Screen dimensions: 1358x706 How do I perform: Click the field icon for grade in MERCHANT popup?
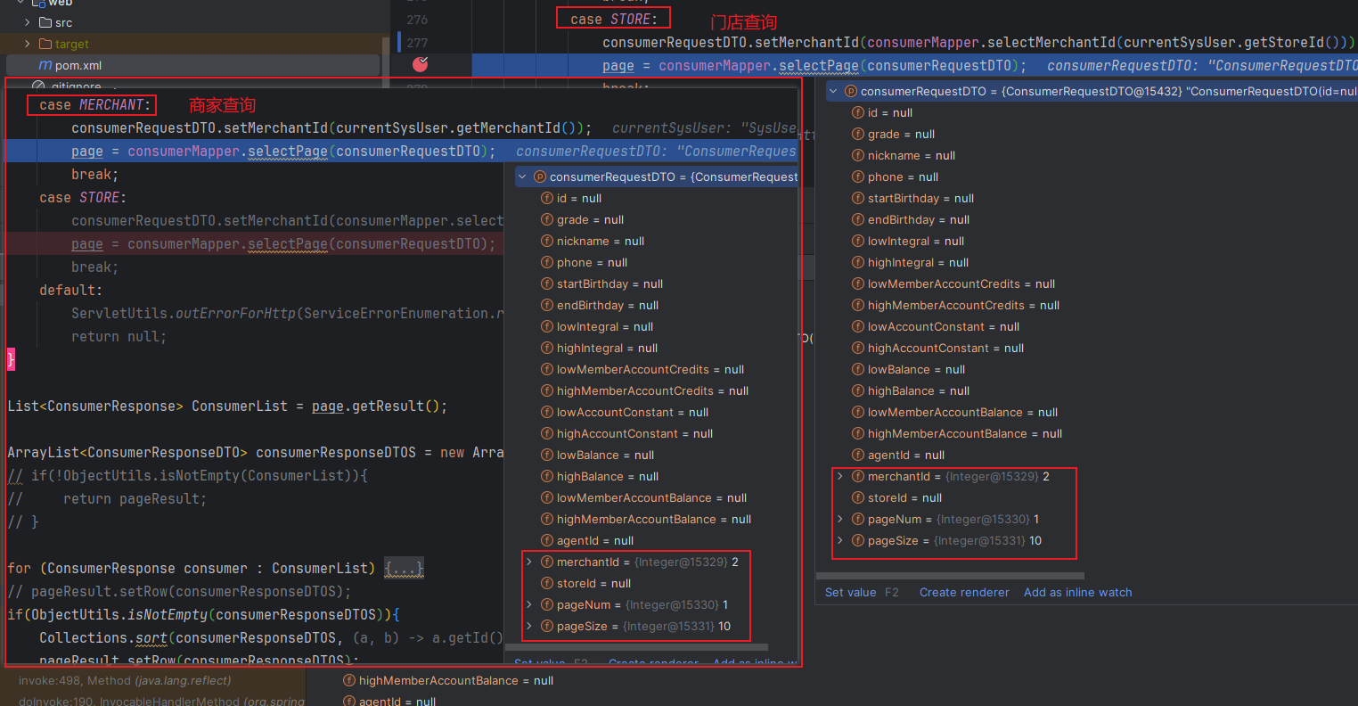pos(548,219)
